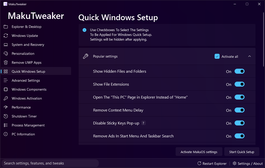Click the Explorer & Desktop folder icon

[x=6, y=27]
